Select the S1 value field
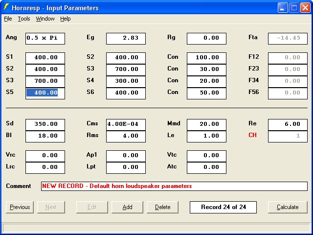The height and width of the screenshot is (235, 313). (x=45, y=58)
